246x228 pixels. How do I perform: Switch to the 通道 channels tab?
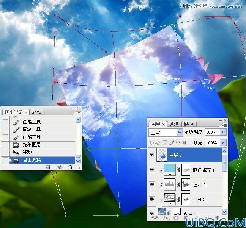tap(174, 124)
